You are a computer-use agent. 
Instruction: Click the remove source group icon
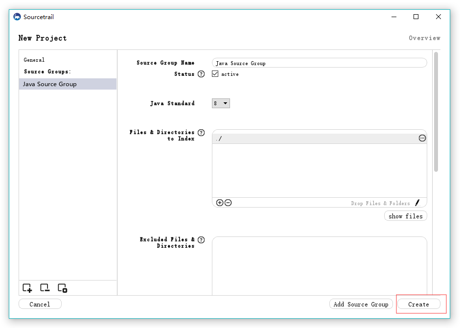tap(45, 288)
